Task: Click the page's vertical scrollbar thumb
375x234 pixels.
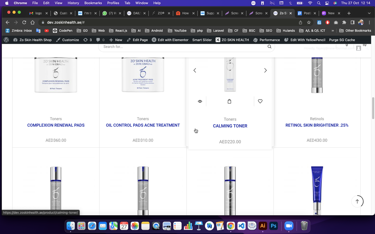Action: click(373, 108)
